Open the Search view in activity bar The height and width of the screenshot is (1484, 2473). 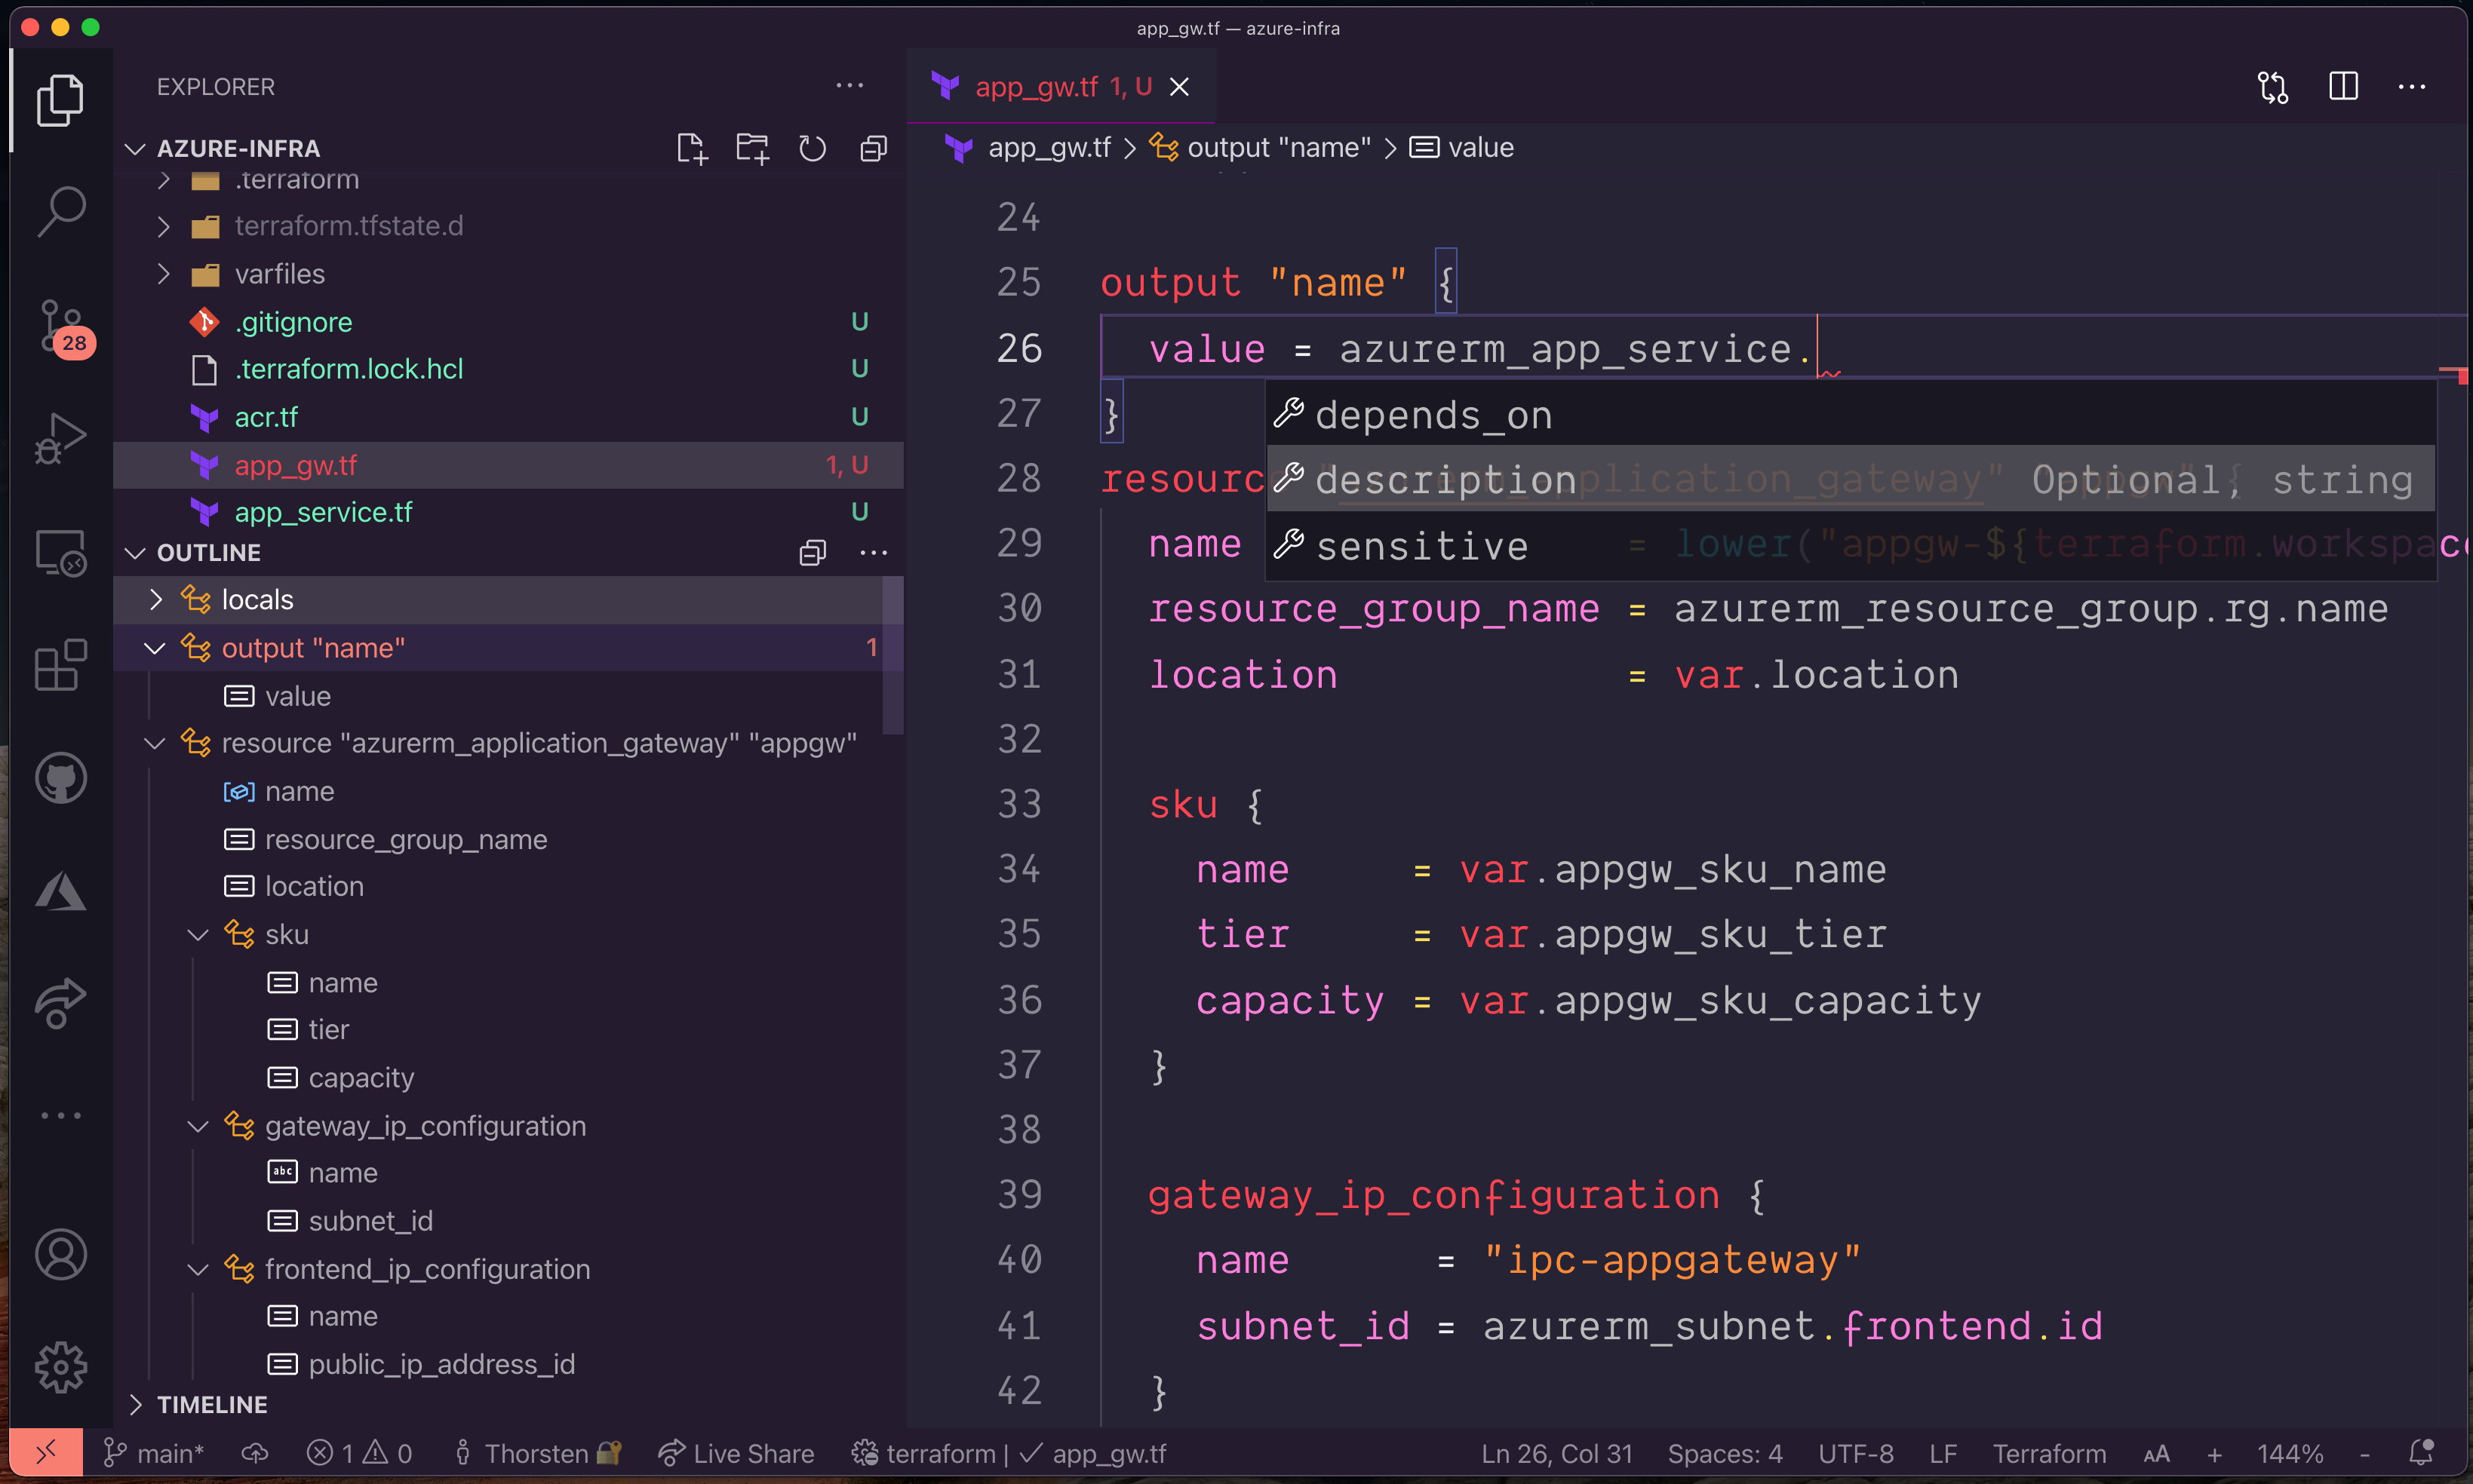[61, 212]
